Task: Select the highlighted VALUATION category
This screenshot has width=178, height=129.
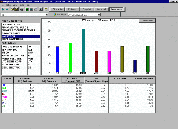Action: (20, 36)
